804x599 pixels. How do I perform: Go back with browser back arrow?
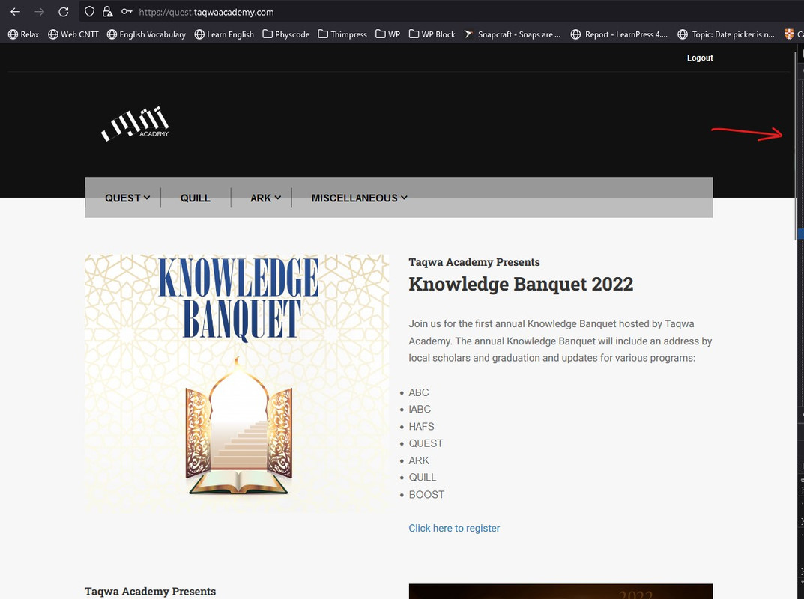pos(16,12)
